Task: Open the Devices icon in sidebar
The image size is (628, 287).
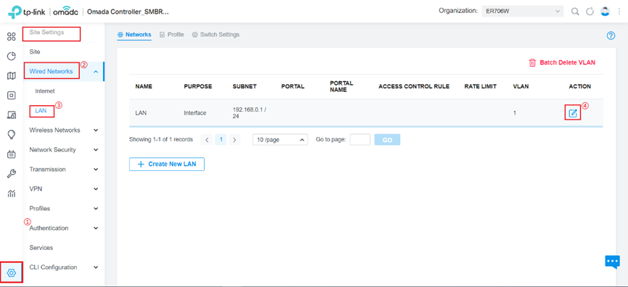Action: (12, 95)
